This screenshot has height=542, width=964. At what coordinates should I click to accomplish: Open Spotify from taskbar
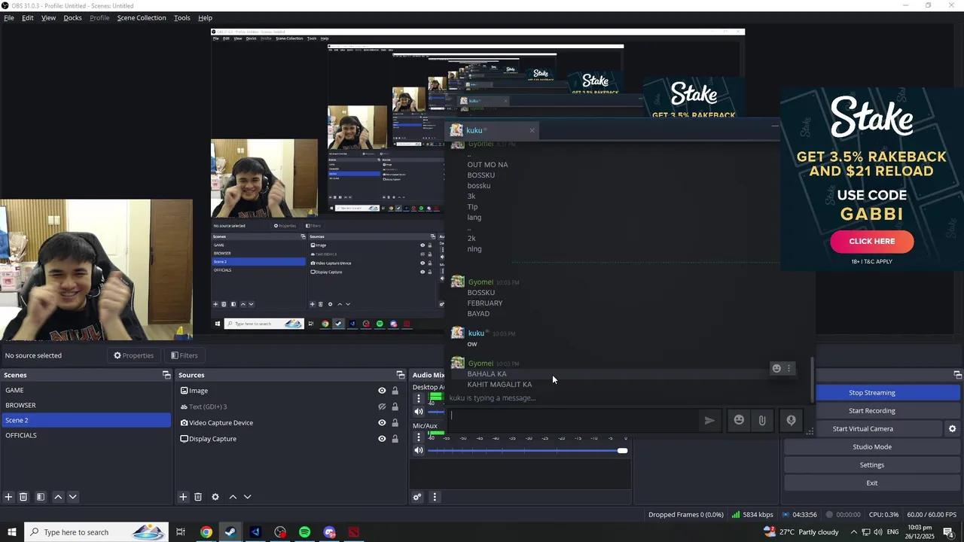304,532
